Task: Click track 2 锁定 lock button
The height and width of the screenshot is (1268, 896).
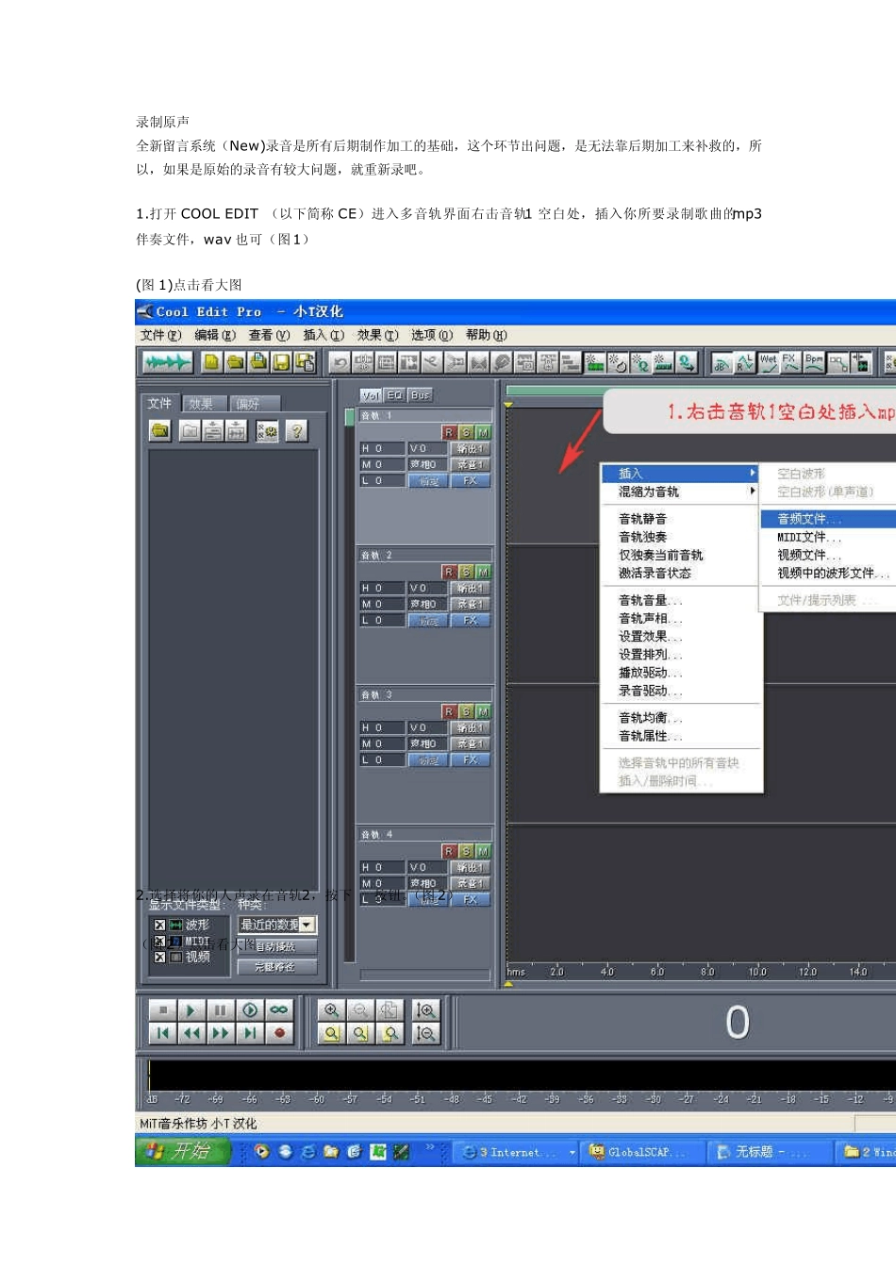Action: click(428, 620)
